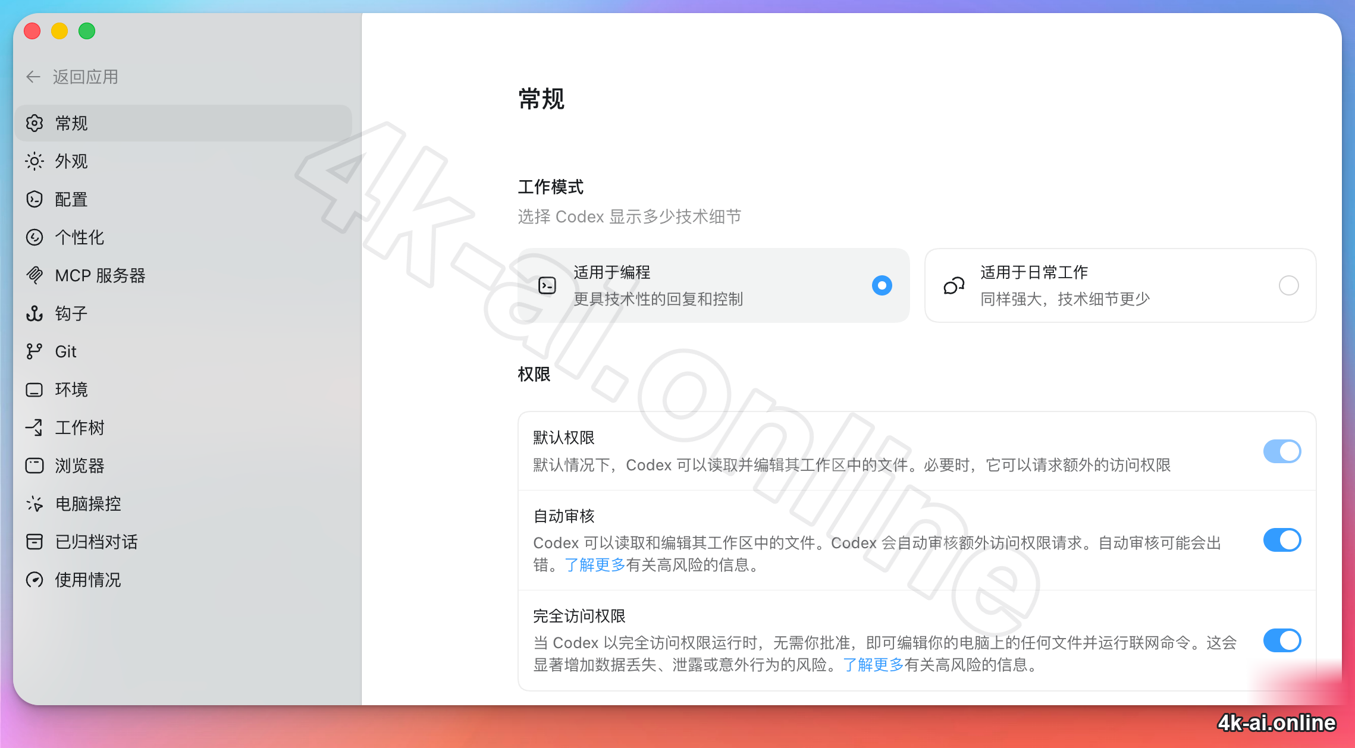
Task: Select 环境 in the sidebar
Action: 184,389
